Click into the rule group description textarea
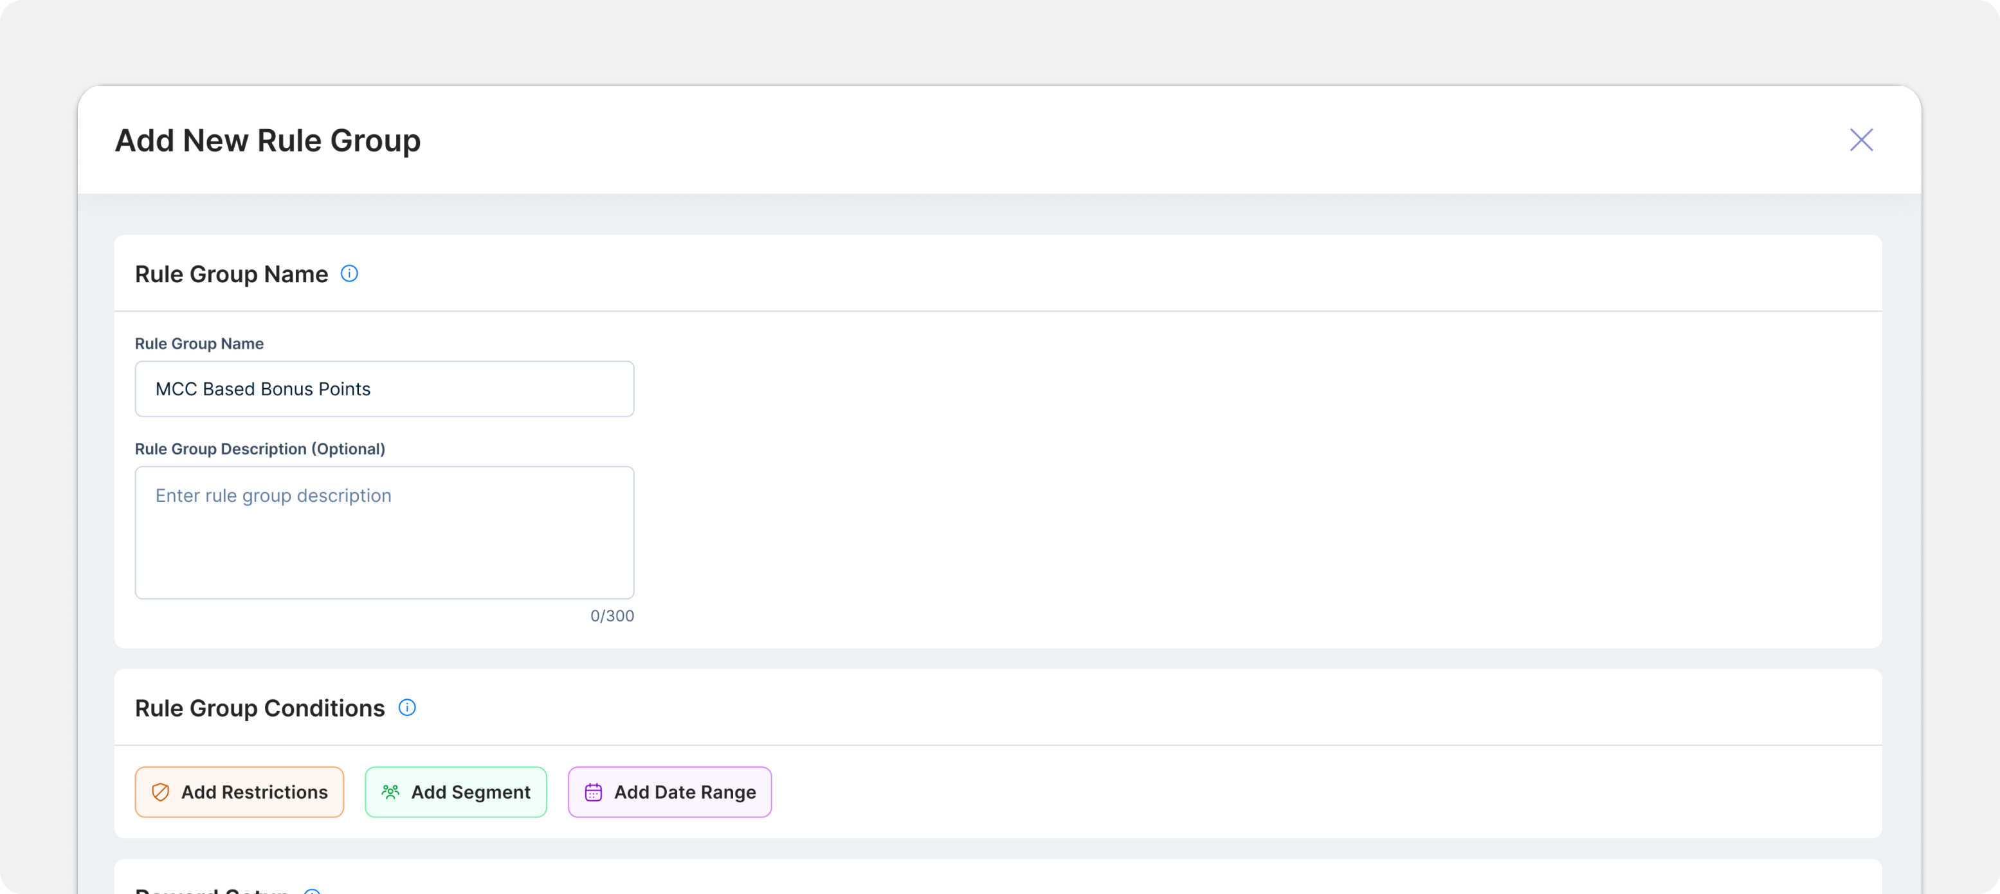 click(x=385, y=543)
